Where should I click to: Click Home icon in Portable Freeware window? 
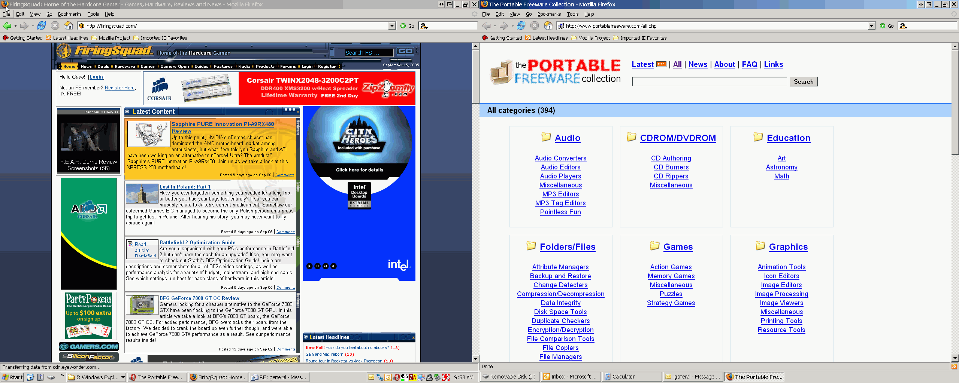pyautogui.click(x=548, y=26)
